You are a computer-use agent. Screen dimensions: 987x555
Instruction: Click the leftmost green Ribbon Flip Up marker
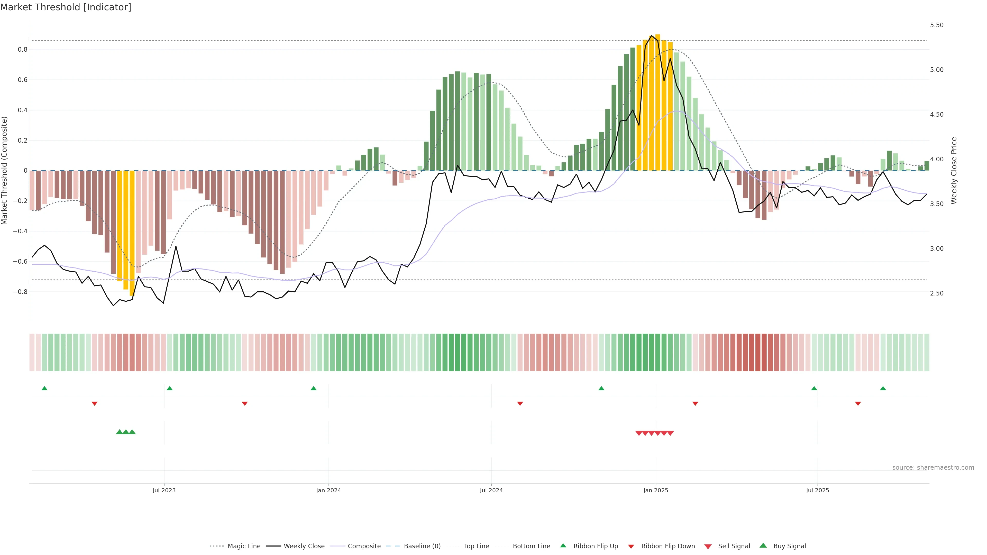point(44,388)
